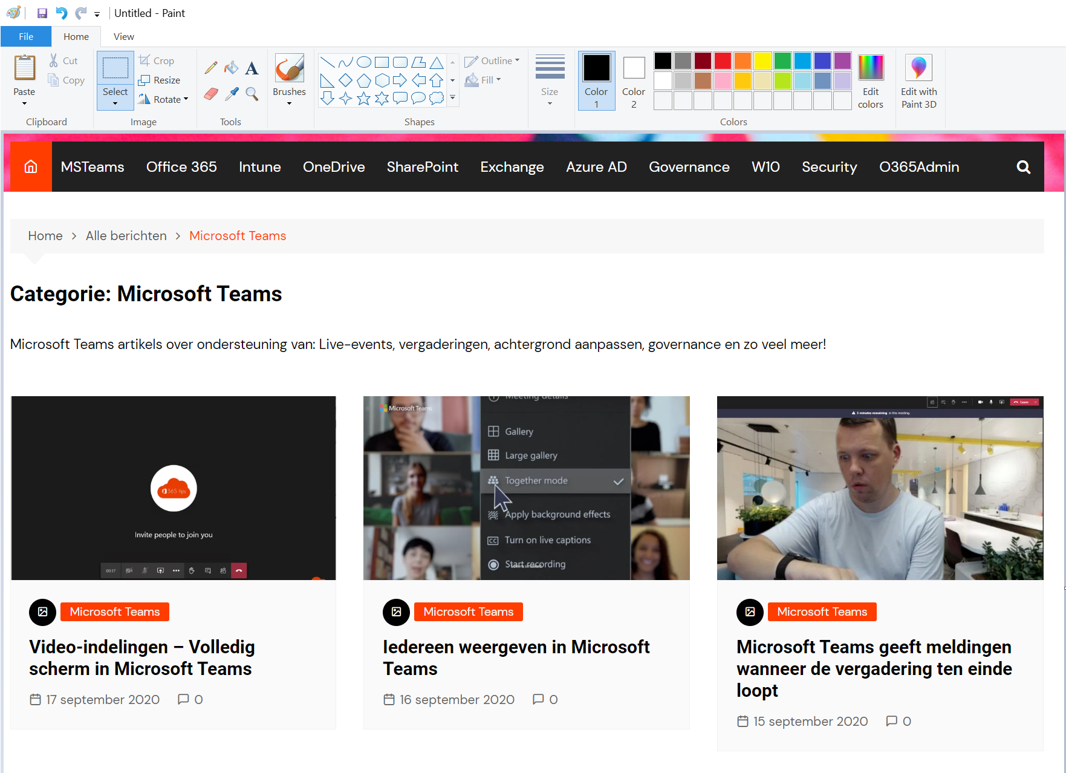Click the Edit colors button
Screen dimensions: 1066x773
[871, 82]
